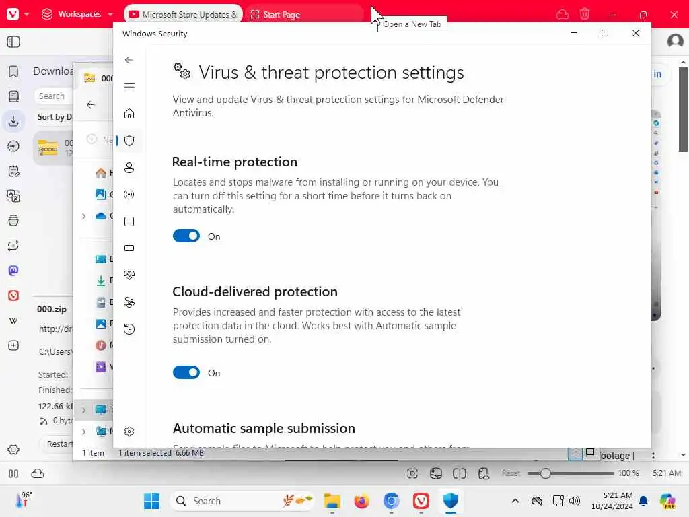The image size is (689, 517).
Task: Go back in Windows Security
Action: (x=129, y=60)
